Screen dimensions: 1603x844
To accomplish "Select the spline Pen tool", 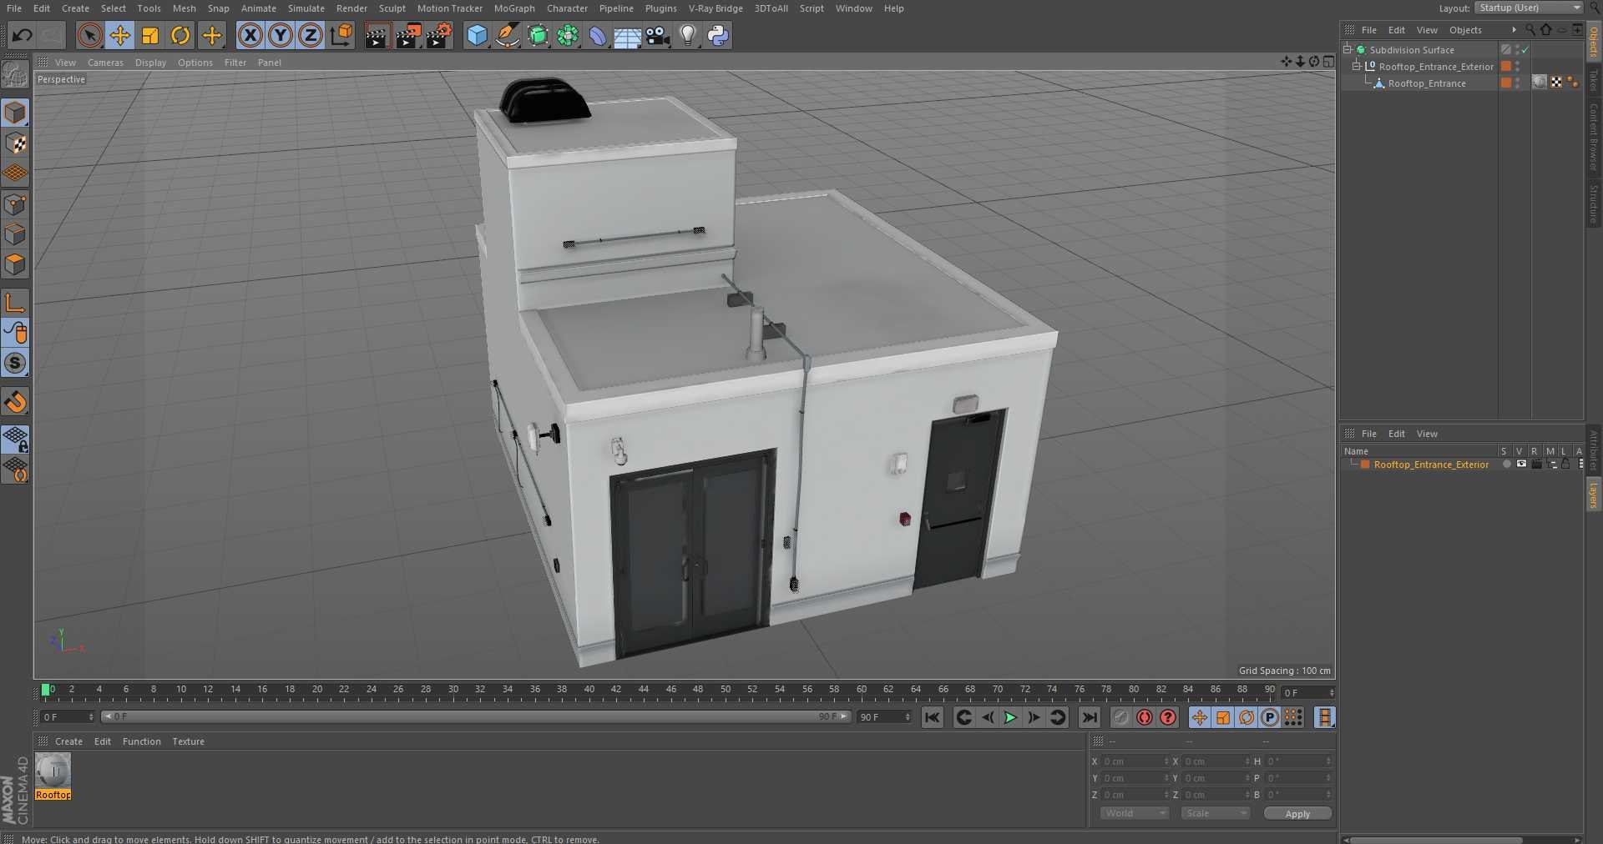I will (x=507, y=35).
